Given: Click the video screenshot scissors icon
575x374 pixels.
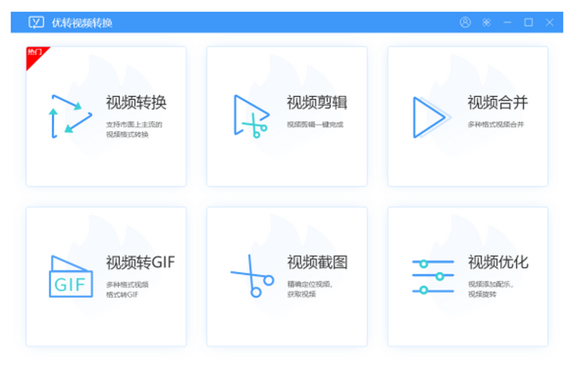Looking at the screenshot, I should click(252, 276).
